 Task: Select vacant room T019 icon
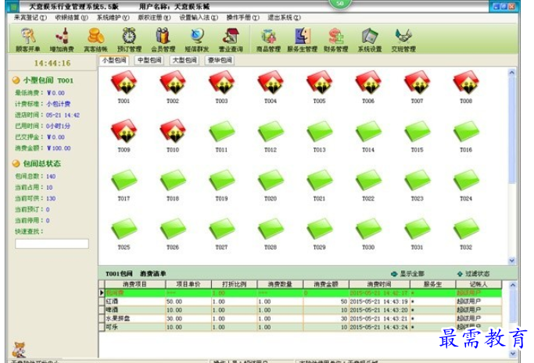click(x=222, y=180)
